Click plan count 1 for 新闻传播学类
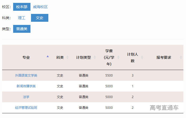Viewport: 186px width, 118px height. click(x=132, y=86)
